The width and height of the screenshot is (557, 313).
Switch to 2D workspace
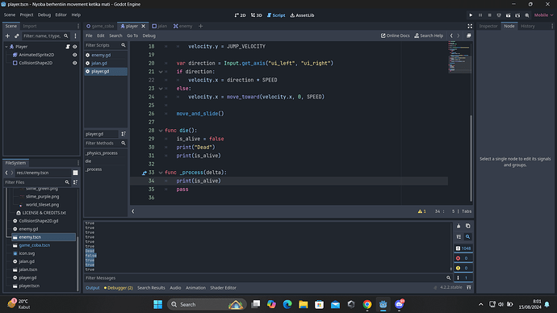point(240,15)
